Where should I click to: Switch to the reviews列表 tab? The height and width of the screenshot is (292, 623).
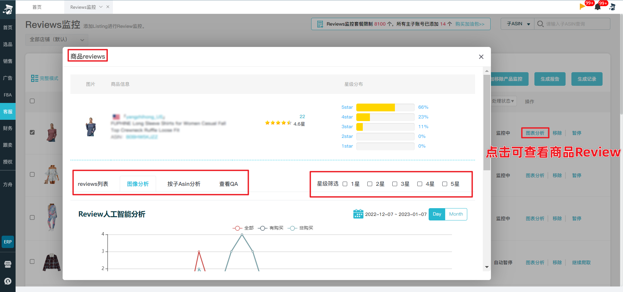(x=93, y=184)
